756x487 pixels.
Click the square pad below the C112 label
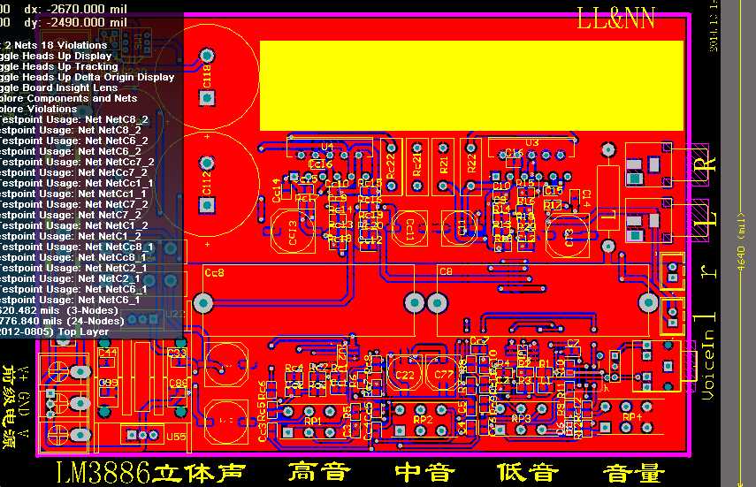pyautogui.click(x=207, y=205)
